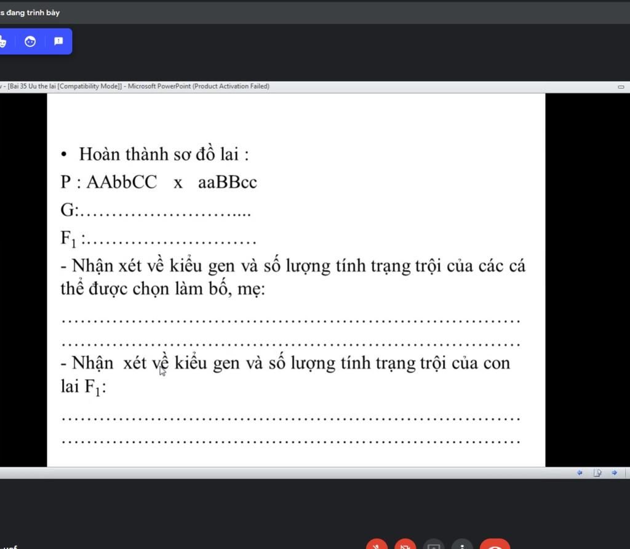Click the 'Nhận xét' line ending 'của các cá'
Screen dimensions: 630x549
(x=293, y=266)
